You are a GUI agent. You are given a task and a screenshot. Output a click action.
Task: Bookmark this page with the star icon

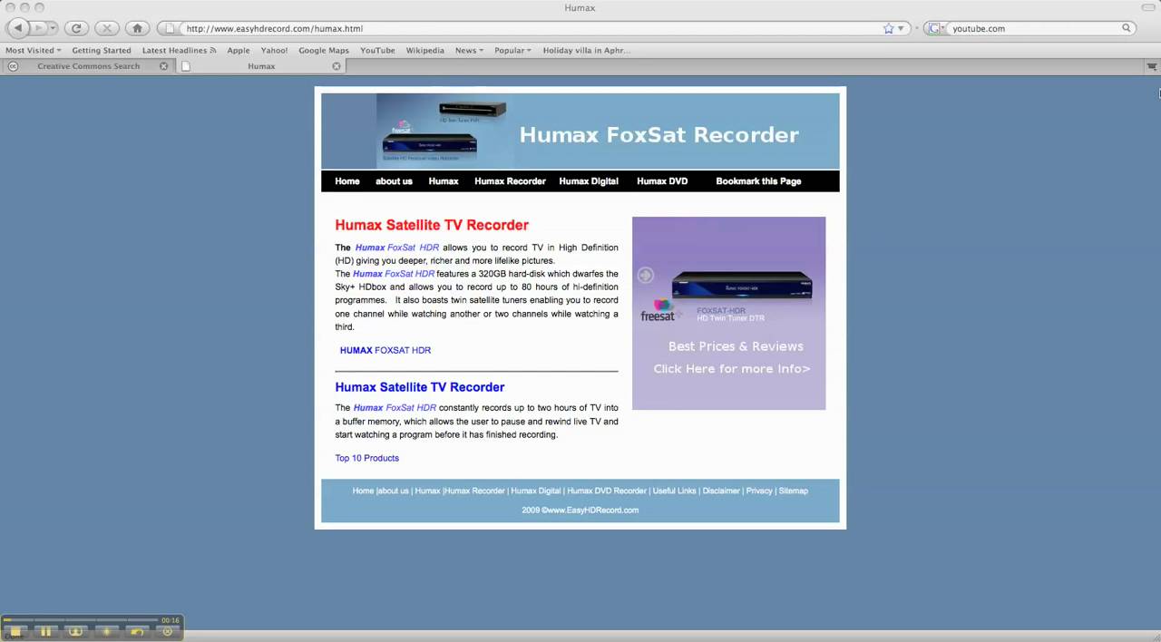point(889,28)
